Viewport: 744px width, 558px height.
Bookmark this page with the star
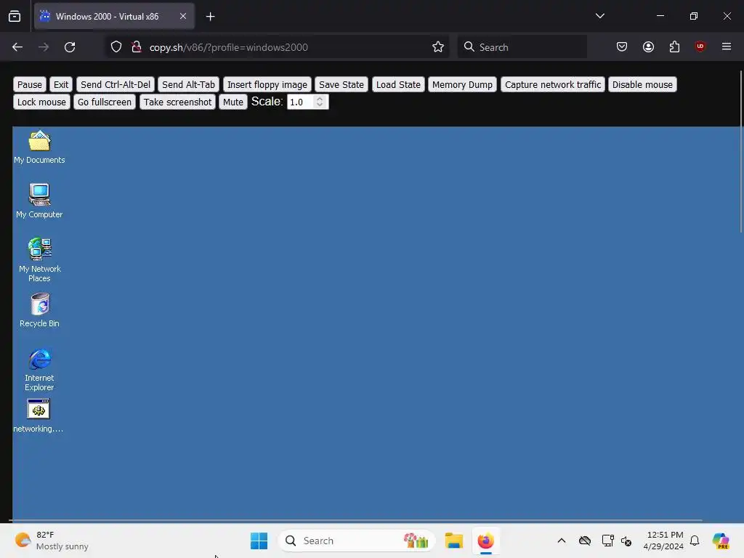438,47
